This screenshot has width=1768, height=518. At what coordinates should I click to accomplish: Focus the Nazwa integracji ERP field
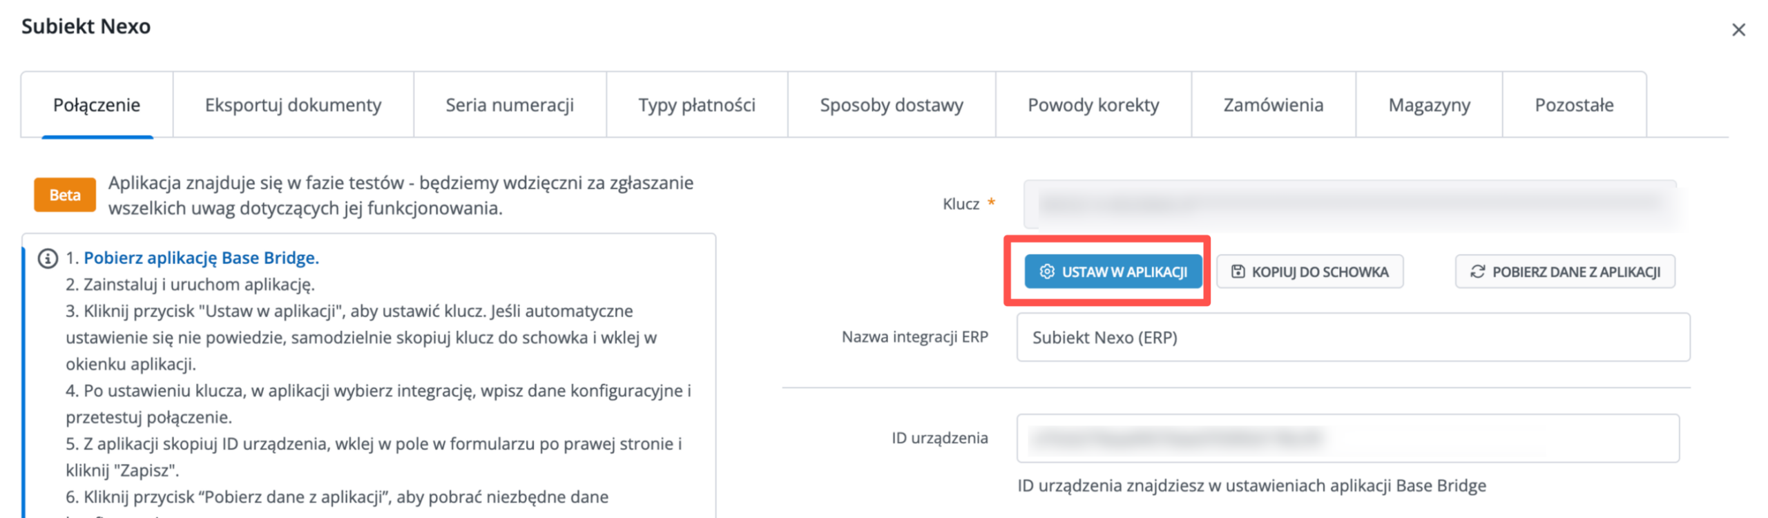tap(1353, 337)
